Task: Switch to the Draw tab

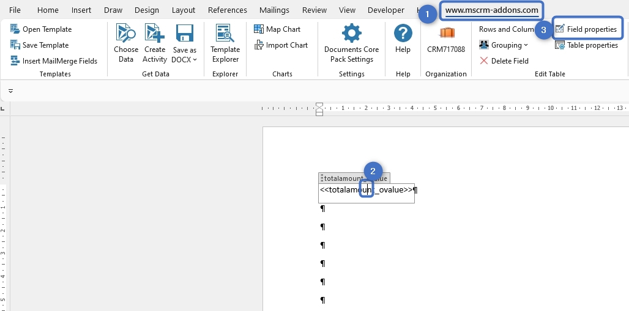Action: click(113, 10)
